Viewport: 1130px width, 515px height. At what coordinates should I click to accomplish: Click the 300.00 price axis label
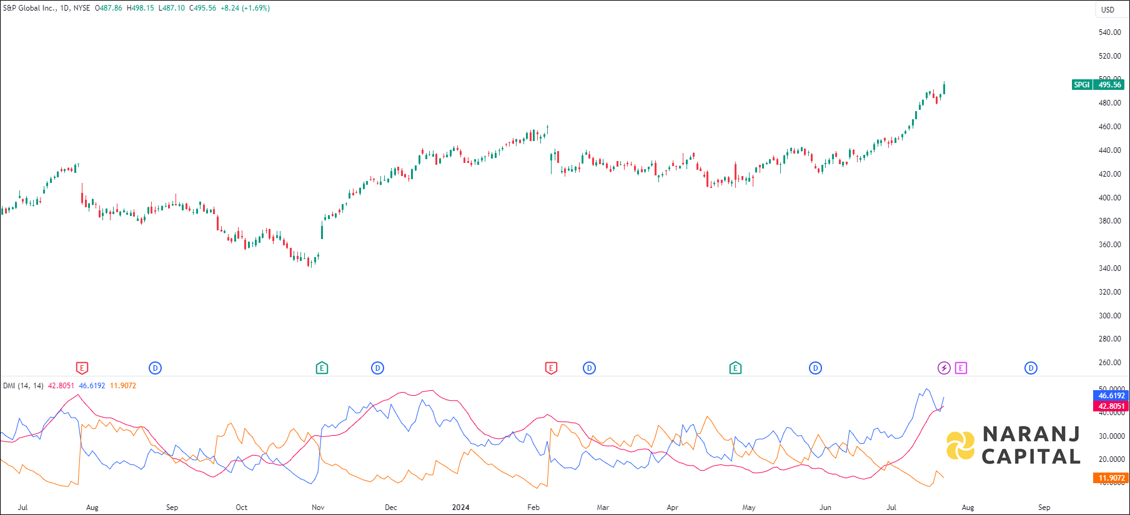pos(1110,316)
